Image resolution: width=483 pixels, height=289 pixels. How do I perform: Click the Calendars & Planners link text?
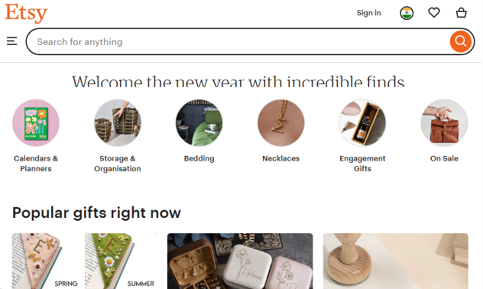click(36, 163)
